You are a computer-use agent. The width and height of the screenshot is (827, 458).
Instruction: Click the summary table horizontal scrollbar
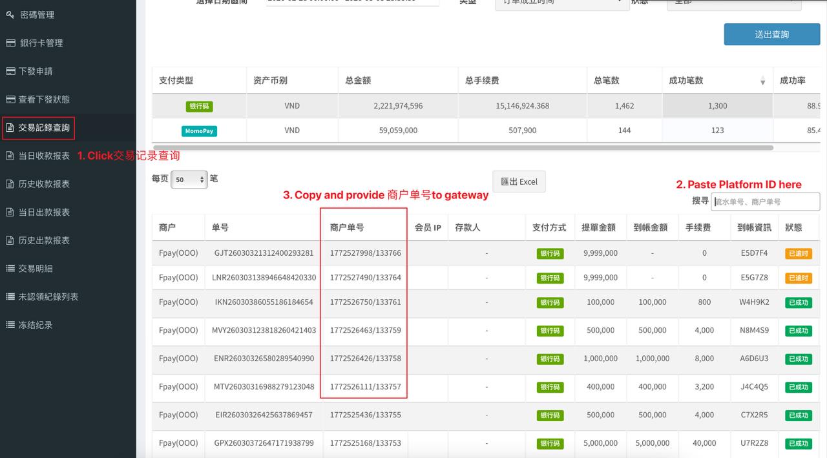(x=463, y=148)
